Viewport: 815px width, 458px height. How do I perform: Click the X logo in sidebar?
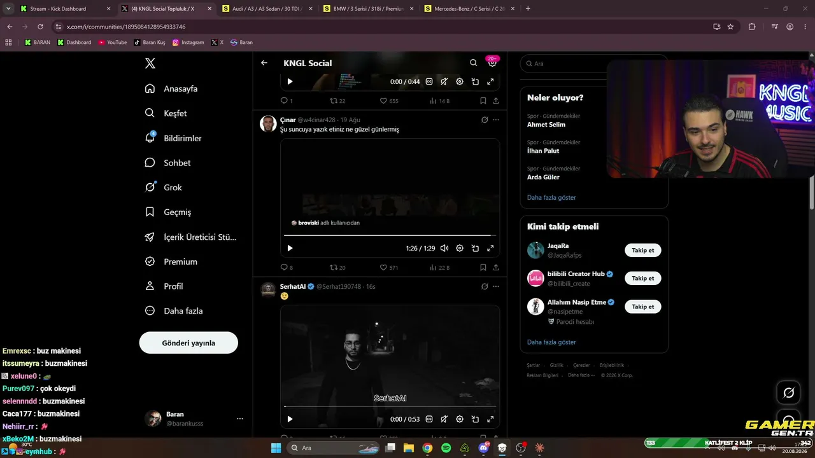point(150,63)
